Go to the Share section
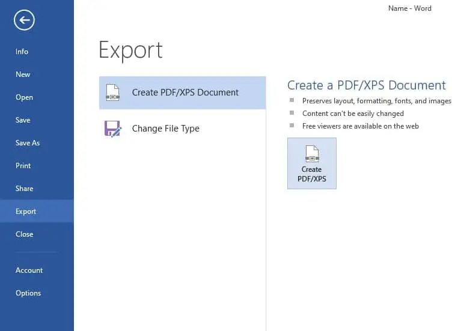This screenshot has height=331, width=455. pos(37,189)
